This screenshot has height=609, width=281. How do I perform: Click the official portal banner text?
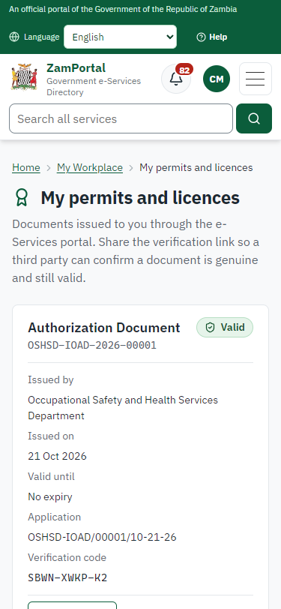(x=123, y=9)
